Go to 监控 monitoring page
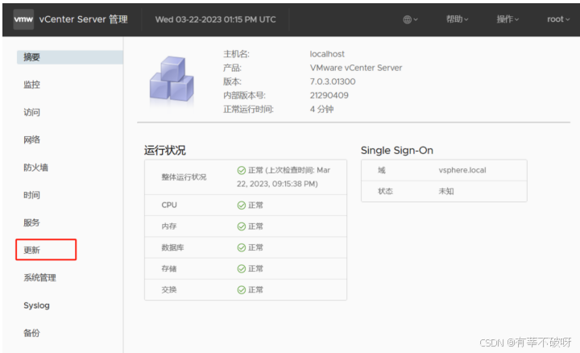This screenshot has height=353, width=580. point(31,85)
